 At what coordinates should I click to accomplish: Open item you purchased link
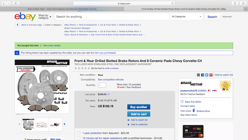tap(105, 53)
